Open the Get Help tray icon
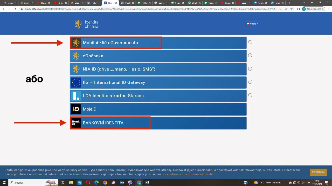Image resolution: width=332 pixels, height=186 pixels. coord(245,183)
